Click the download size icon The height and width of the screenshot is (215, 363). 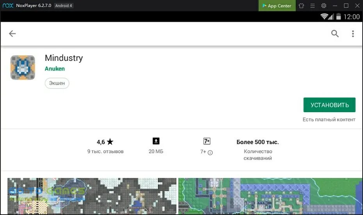tap(156, 141)
